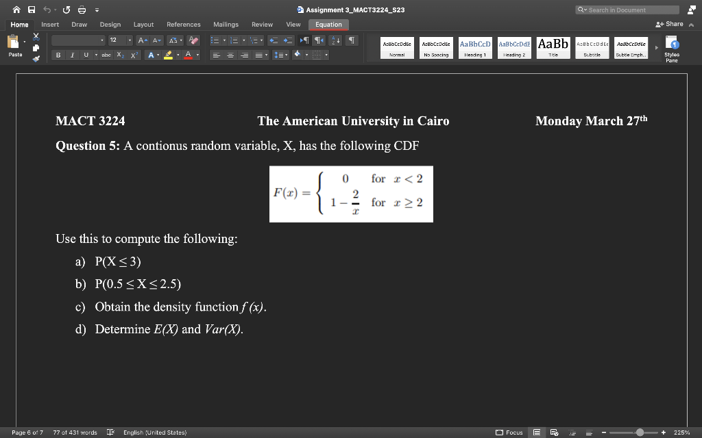
Task: Click the Paste clipboard icon
Action: (14, 42)
